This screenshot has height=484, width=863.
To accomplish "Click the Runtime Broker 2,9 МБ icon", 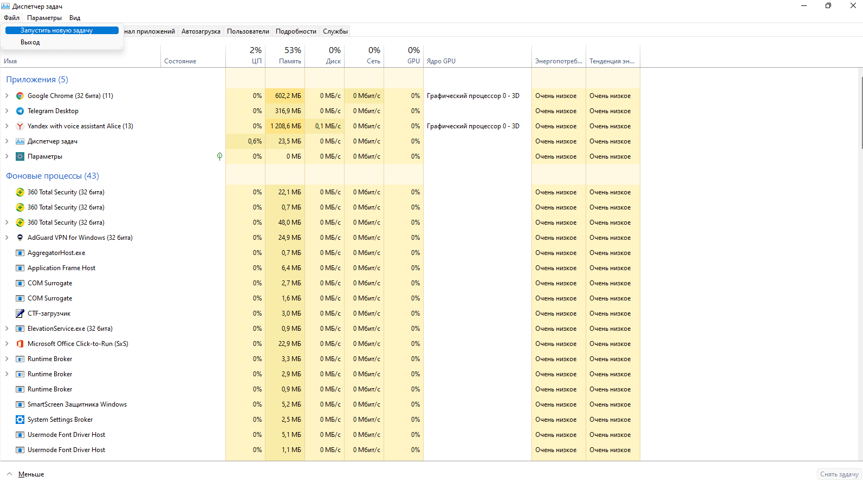I will click(x=20, y=374).
